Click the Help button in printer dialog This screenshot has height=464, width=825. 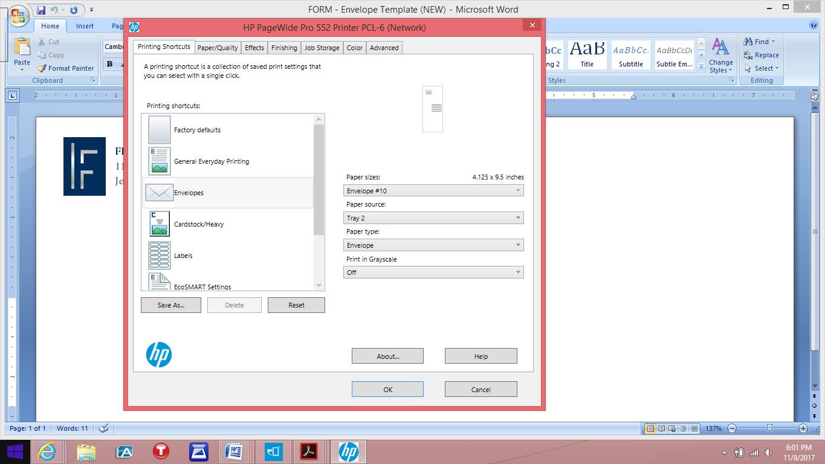click(480, 356)
